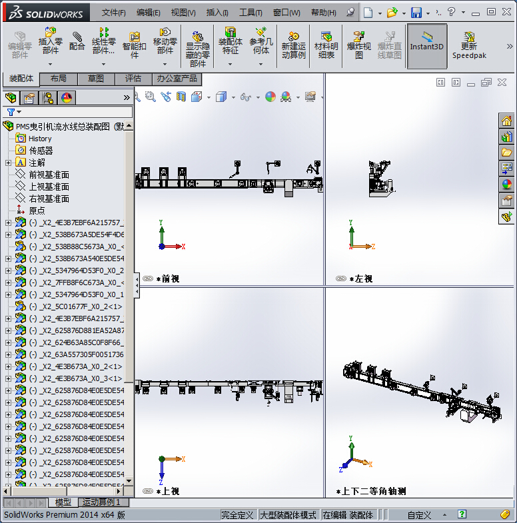Open File Explorer folder icon in task pane
Viewport: 517px width, 523px height.
coord(506,153)
